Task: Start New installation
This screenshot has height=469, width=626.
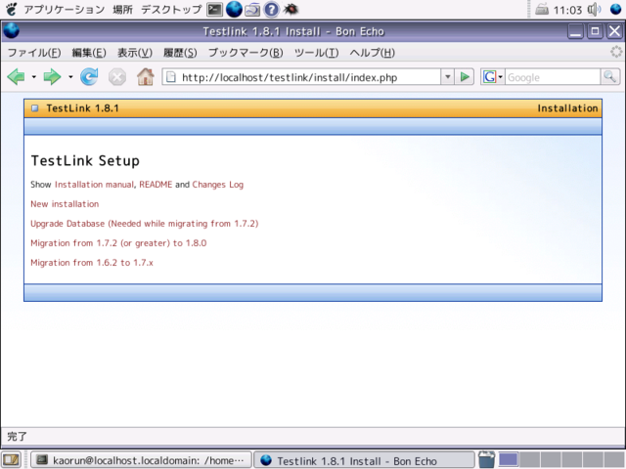Action: [x=65, y=204]
